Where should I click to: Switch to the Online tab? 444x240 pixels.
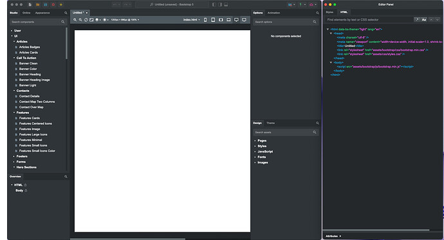[x=26, y=13]
